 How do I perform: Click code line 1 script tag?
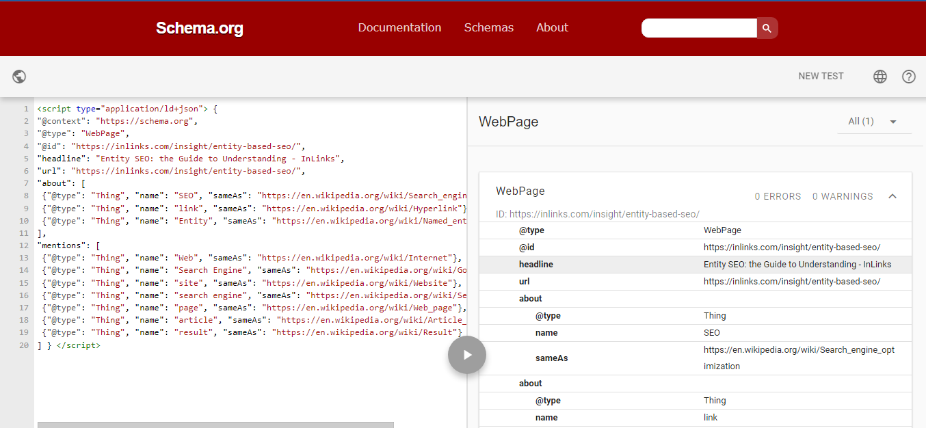tap(127, 109)
